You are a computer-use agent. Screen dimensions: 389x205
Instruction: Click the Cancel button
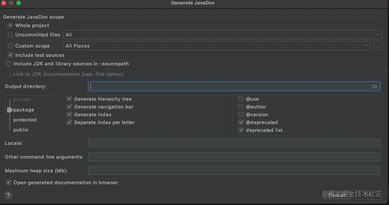click(x=337, y=195)
